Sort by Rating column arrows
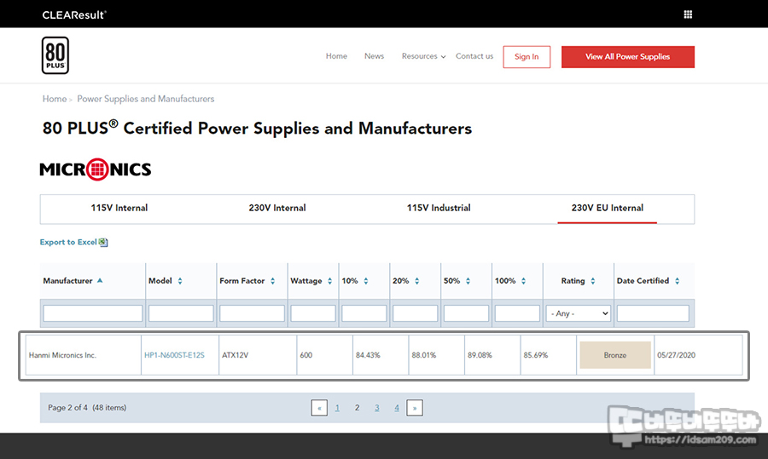 click(593, 281)
